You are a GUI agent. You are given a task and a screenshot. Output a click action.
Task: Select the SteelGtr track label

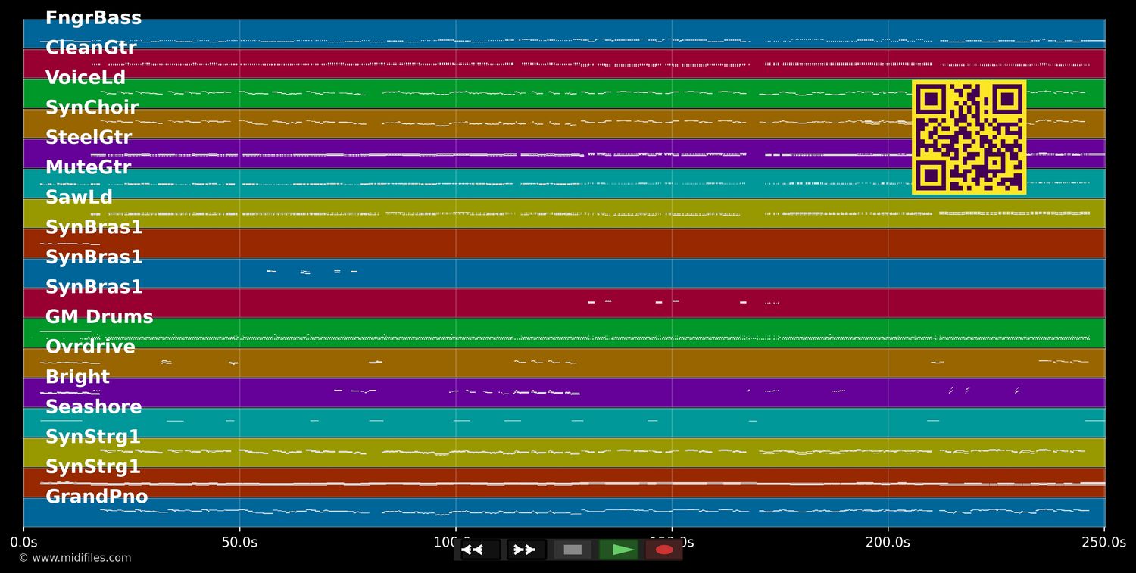point(89,138)
